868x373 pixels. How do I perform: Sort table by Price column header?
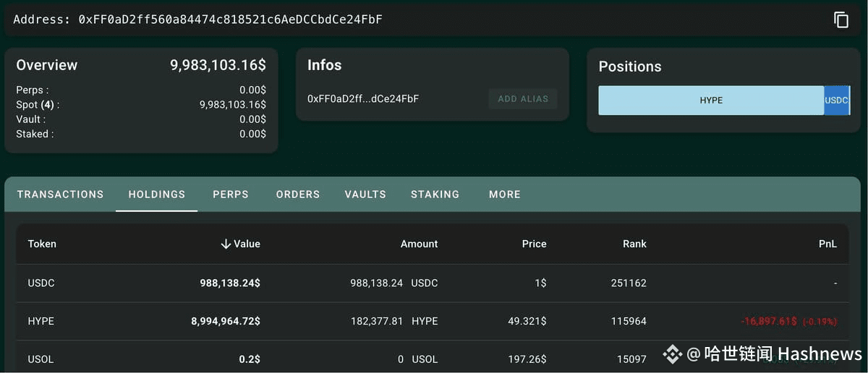534,244
